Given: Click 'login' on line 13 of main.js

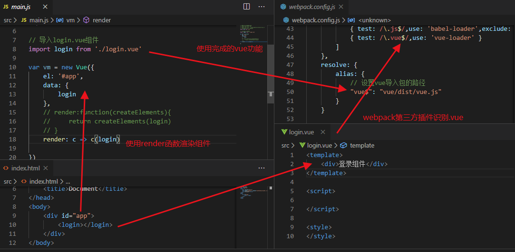Looking at the screenshot, I should coord(67,94).
